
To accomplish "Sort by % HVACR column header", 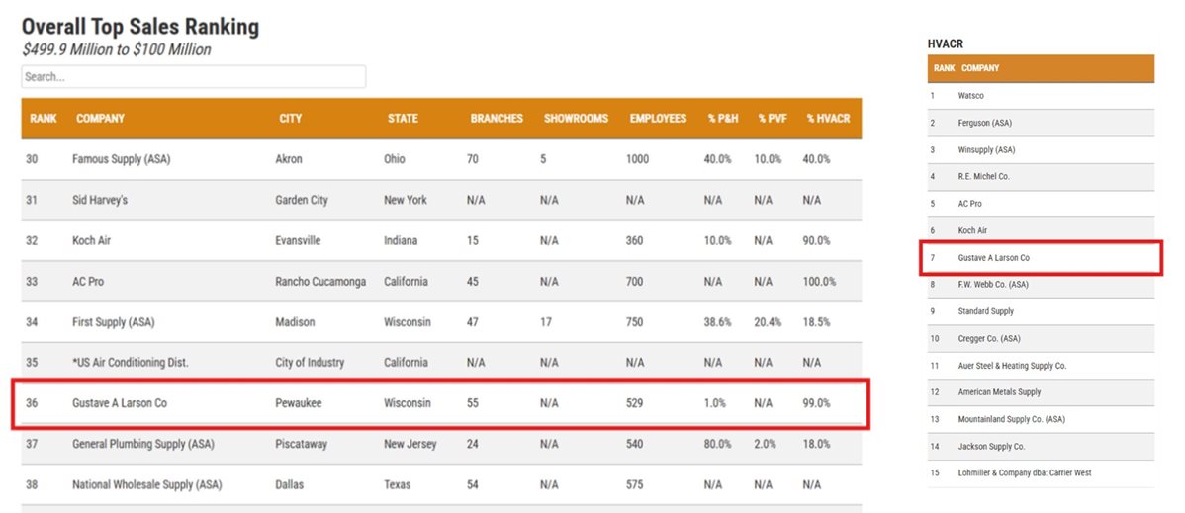I will [828, 119].
